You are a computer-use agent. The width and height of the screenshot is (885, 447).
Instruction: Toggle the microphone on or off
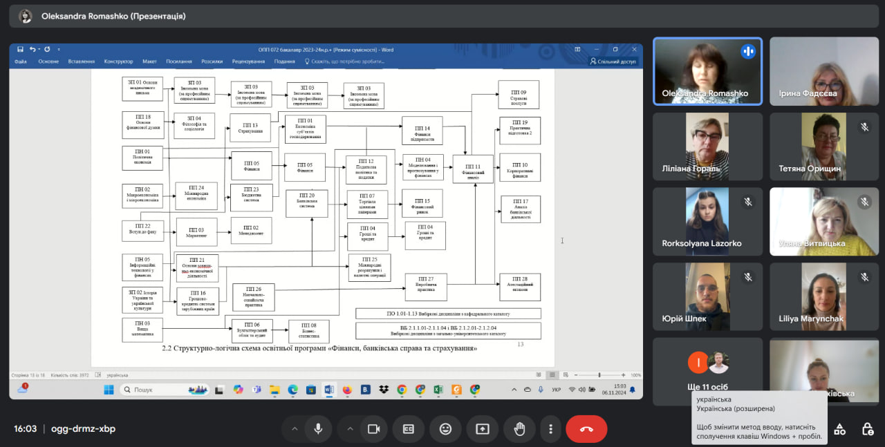click(318, 429)
